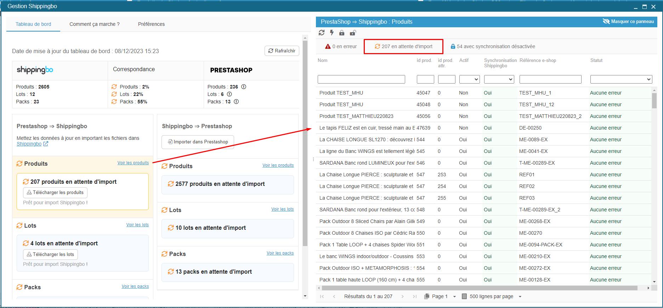Open the Tableau de bord tab
663x308 pixels.
pyautogui.click(x=33, y=24)
